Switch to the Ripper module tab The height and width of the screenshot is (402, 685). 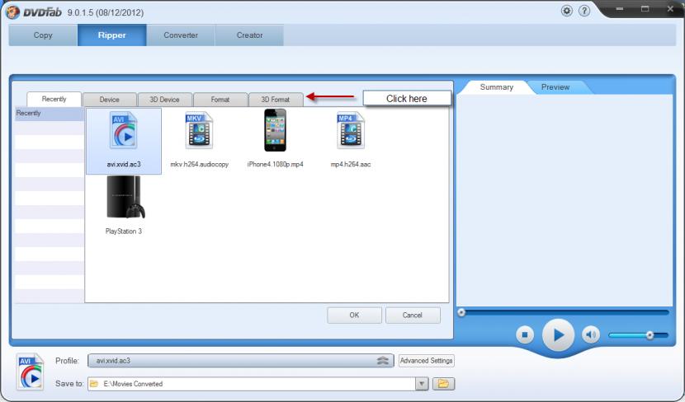(112, 35)
